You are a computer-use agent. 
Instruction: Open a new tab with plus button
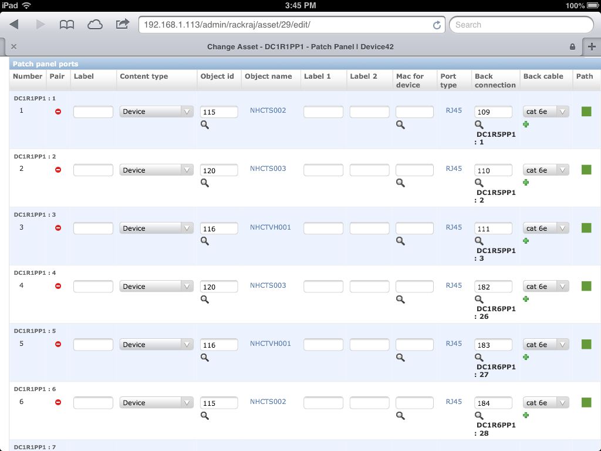[x=592, y=47]
